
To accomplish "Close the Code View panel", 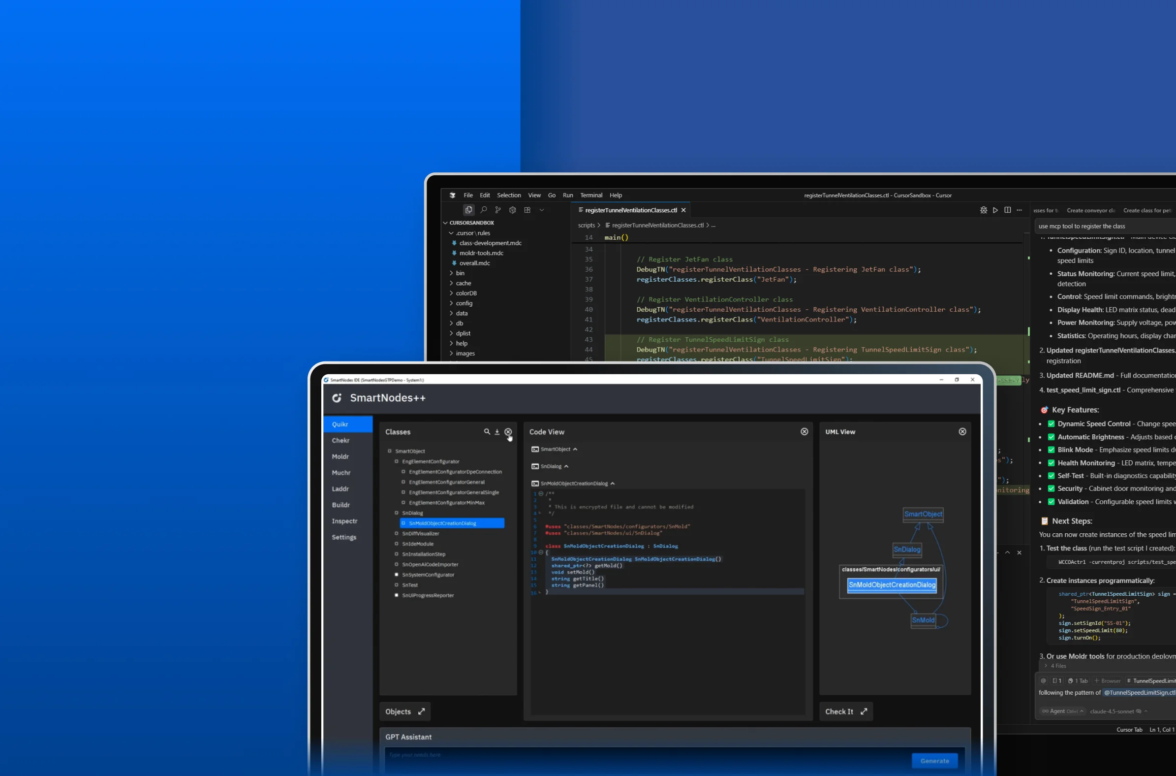I will tap(804, 431).
